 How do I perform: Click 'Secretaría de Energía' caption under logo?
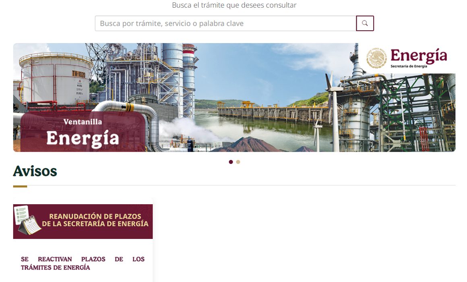(x=409, y=66)
